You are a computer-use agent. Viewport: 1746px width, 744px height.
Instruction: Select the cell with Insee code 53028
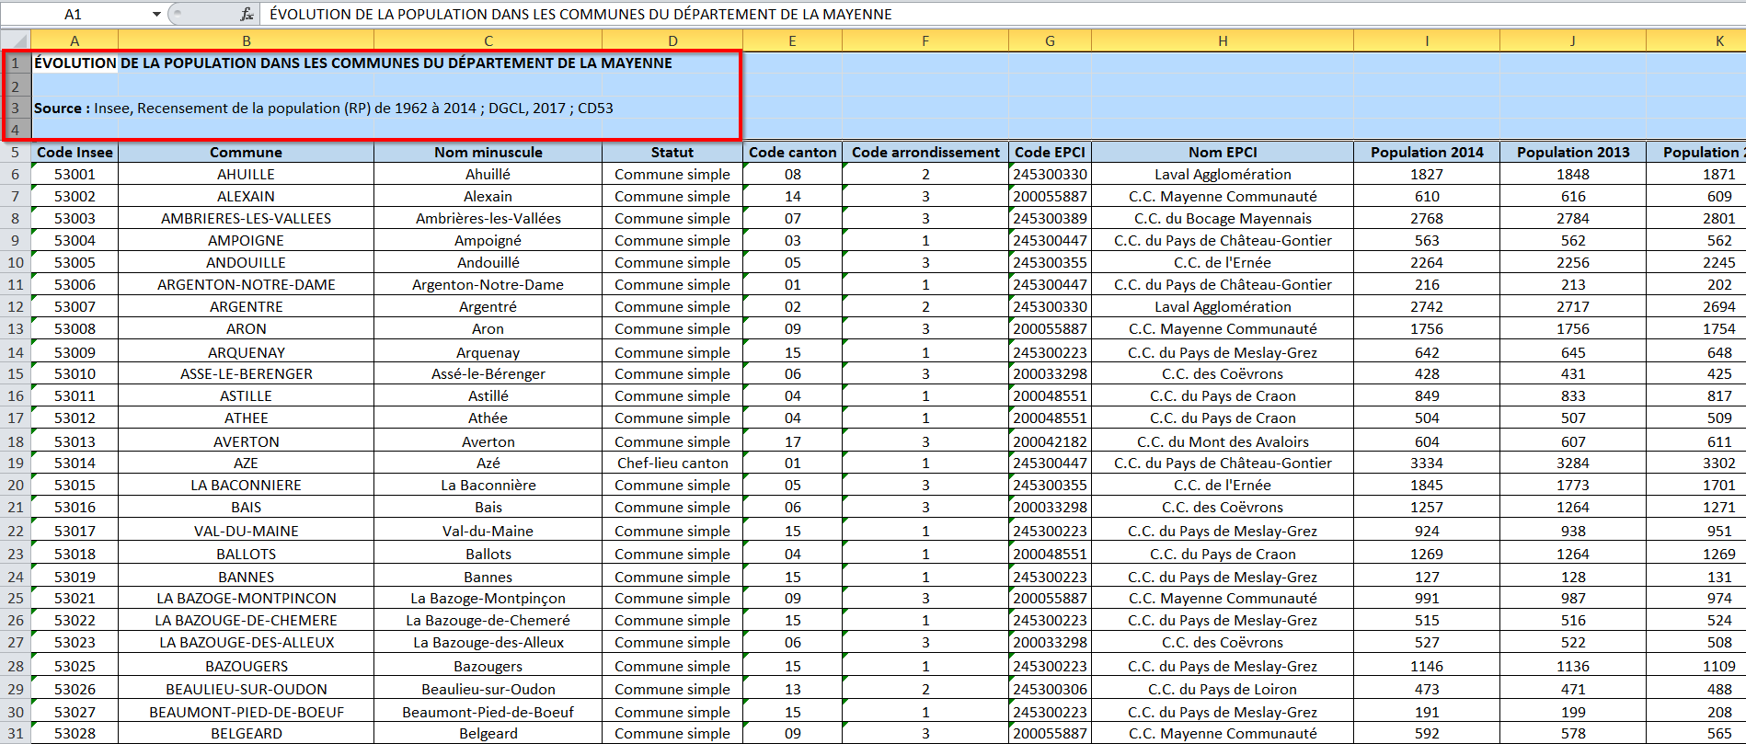(75, 733)
